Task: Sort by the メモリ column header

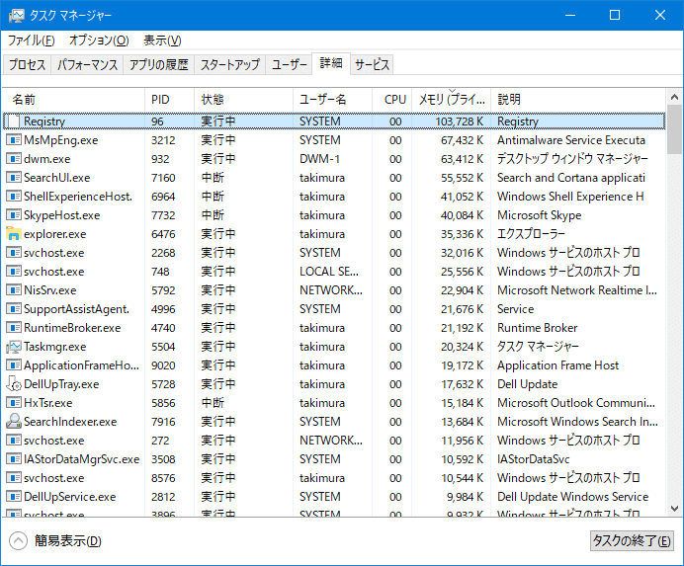Action: click(x=451, y=100)
